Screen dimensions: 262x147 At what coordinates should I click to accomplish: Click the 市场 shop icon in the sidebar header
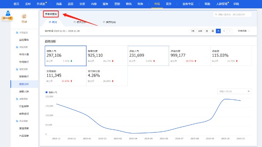point(24,16)
